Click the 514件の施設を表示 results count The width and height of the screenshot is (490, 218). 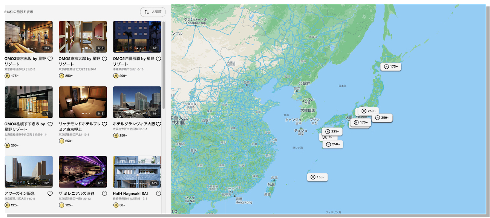pos(19,12)
